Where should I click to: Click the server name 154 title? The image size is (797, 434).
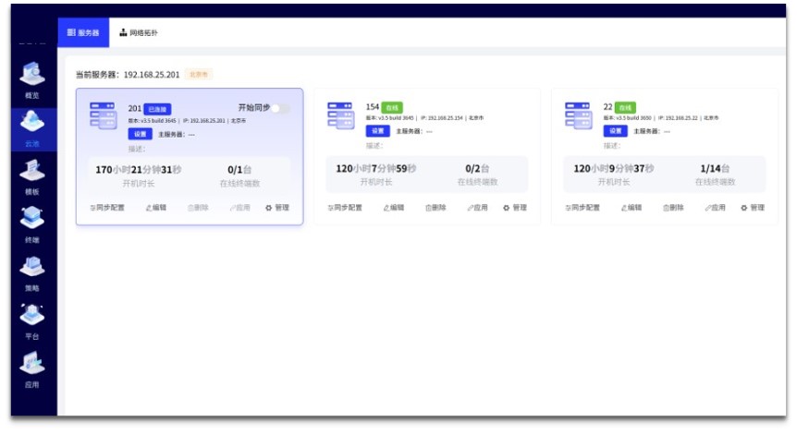click(373, 107)
